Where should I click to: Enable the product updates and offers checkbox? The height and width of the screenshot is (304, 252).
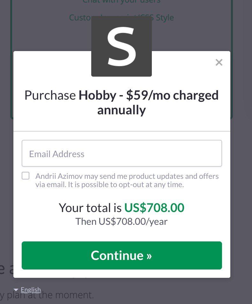click(26, 176)
